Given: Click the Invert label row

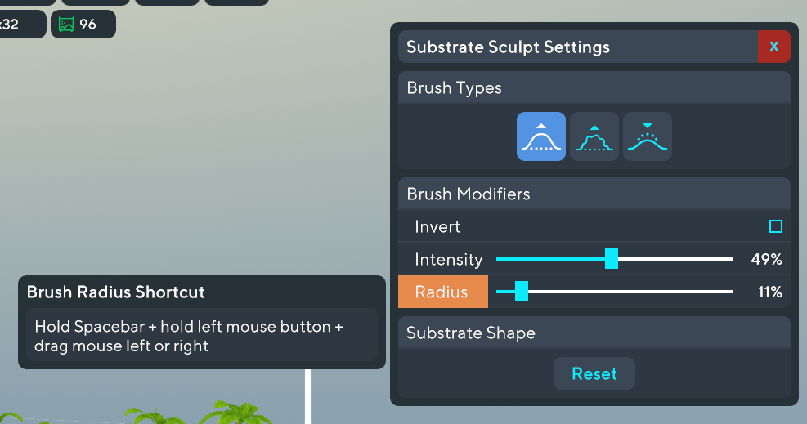Looking at the screenshot, I should click(594, 226).
